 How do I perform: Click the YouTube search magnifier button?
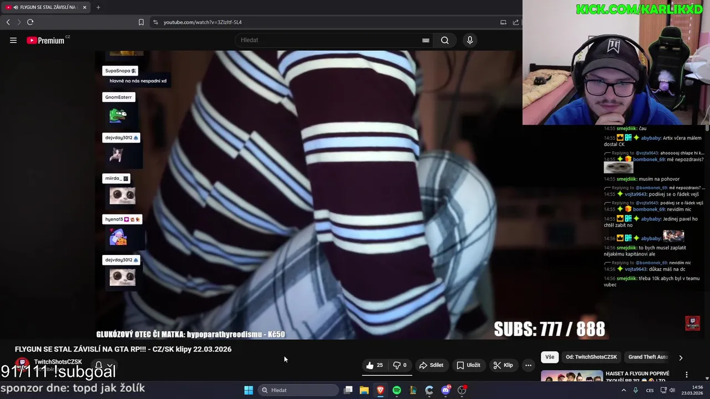click(x=445, y=40)
